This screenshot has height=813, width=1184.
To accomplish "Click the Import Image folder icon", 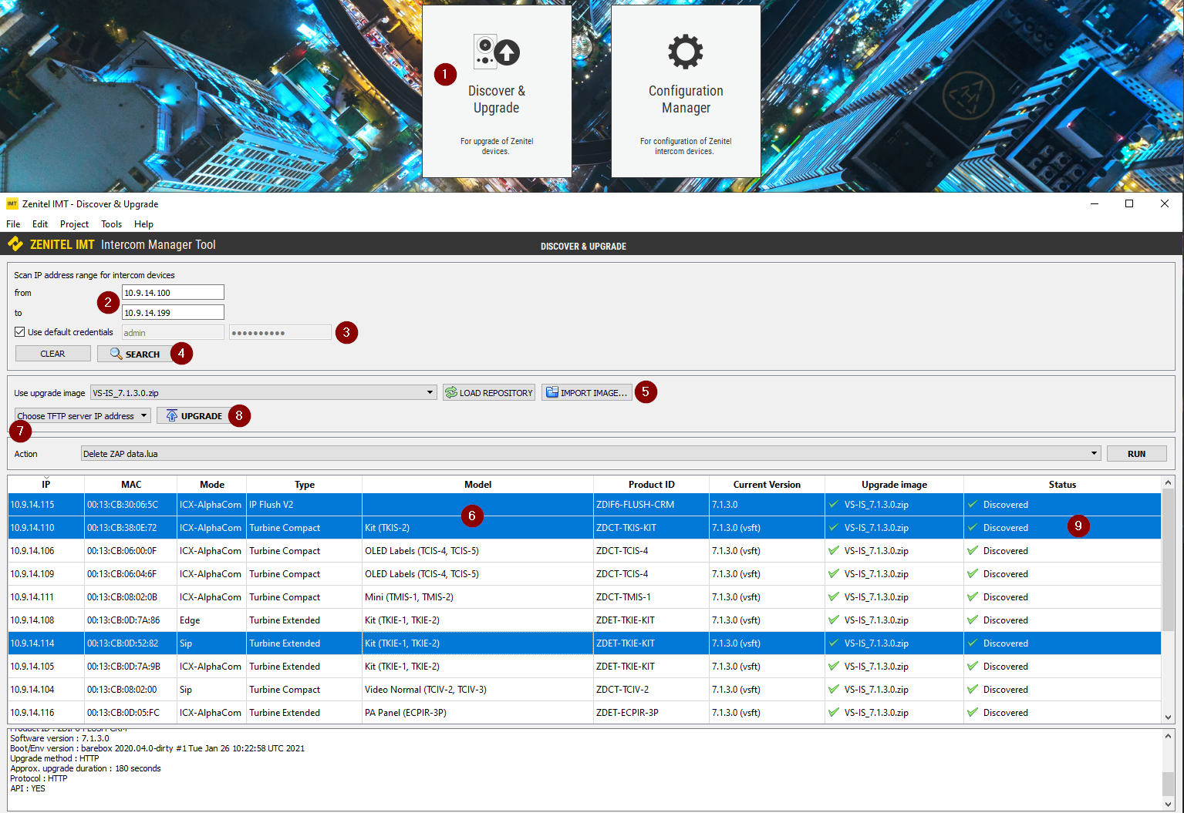I will [x=552, y=393].
